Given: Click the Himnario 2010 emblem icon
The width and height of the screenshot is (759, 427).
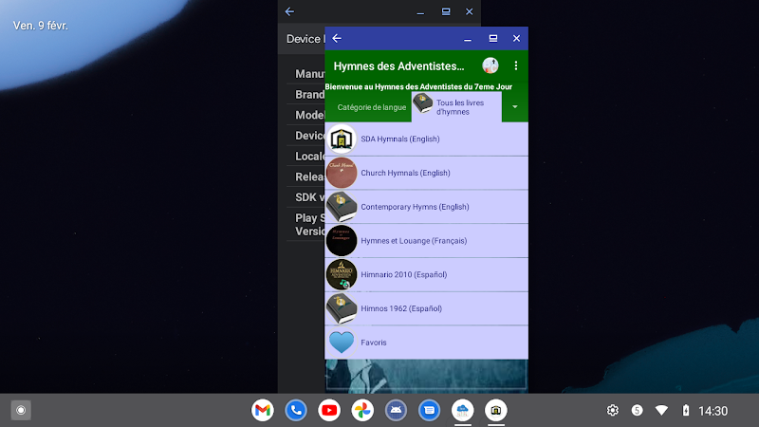Looking at the screenshot, I should 342,274.
